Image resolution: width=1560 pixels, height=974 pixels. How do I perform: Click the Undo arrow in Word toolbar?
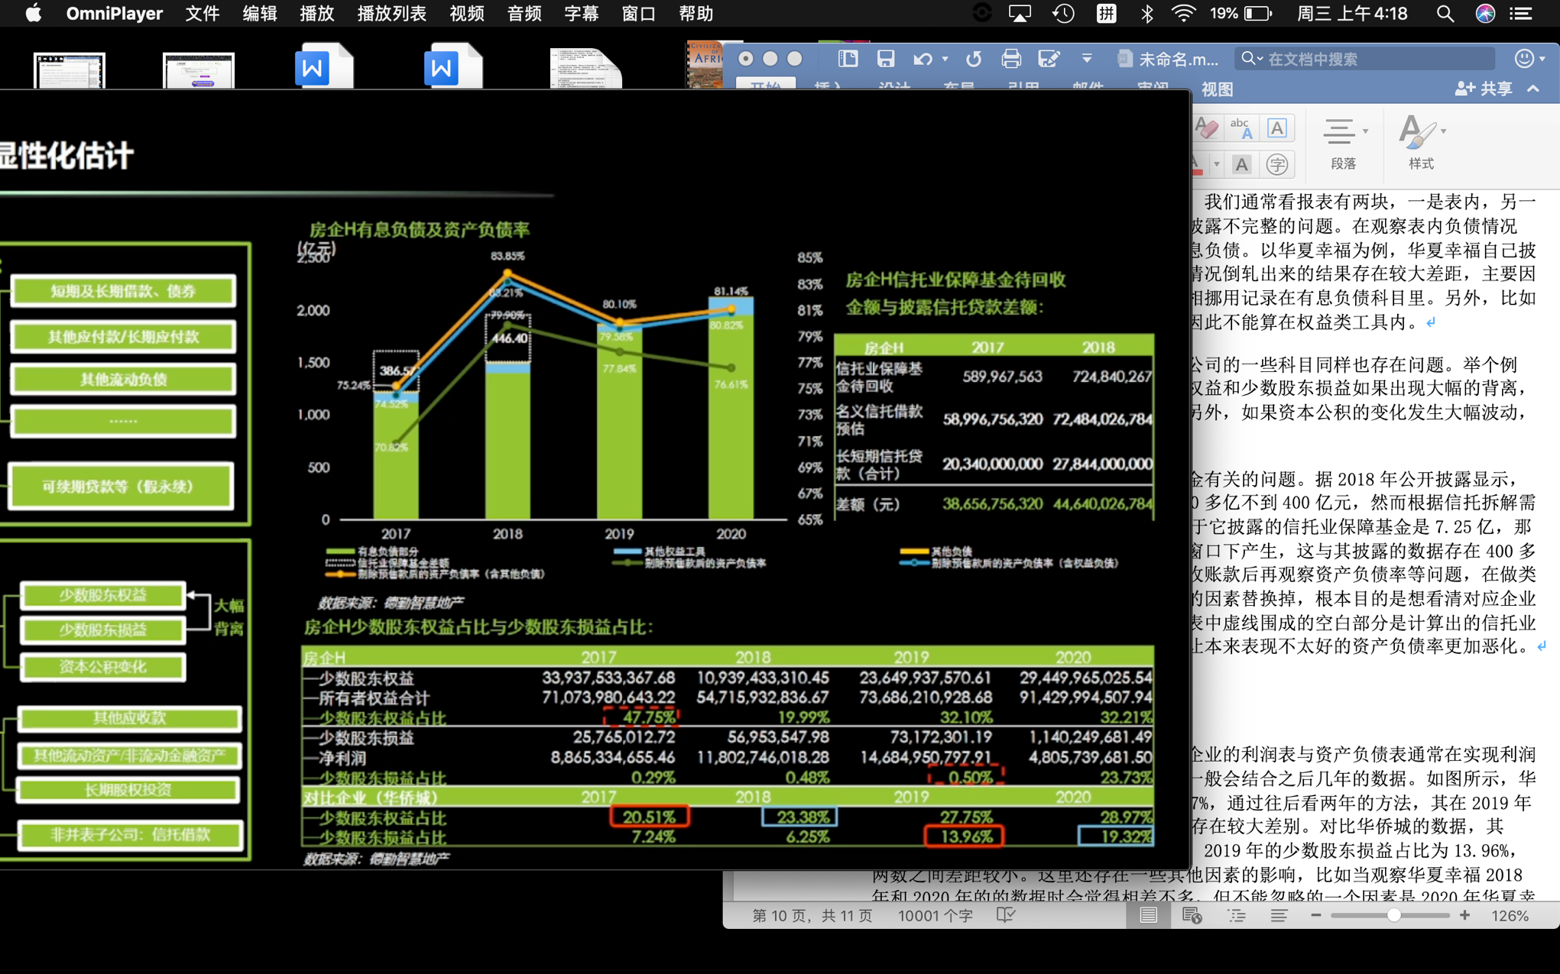tap(923, 59)
